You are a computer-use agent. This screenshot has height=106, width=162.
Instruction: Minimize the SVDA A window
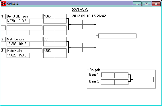[137, 4]
